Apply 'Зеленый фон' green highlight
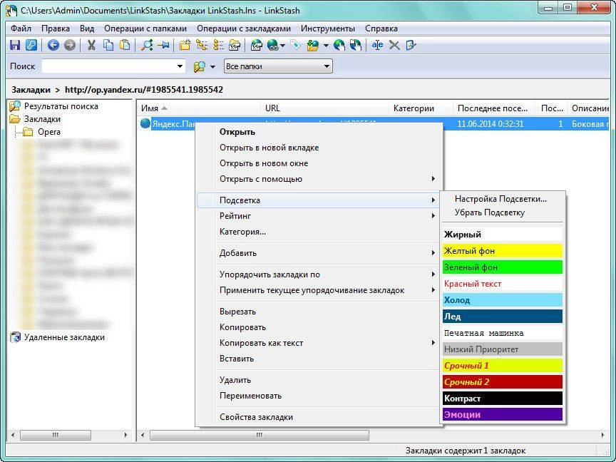 pos(502,267)
